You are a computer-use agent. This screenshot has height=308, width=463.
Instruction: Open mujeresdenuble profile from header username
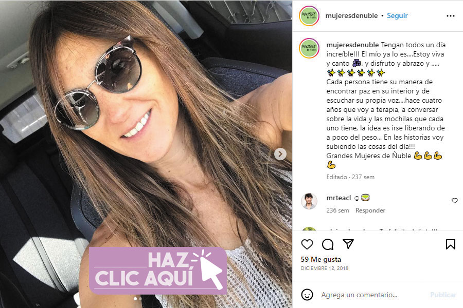[351, 15]
